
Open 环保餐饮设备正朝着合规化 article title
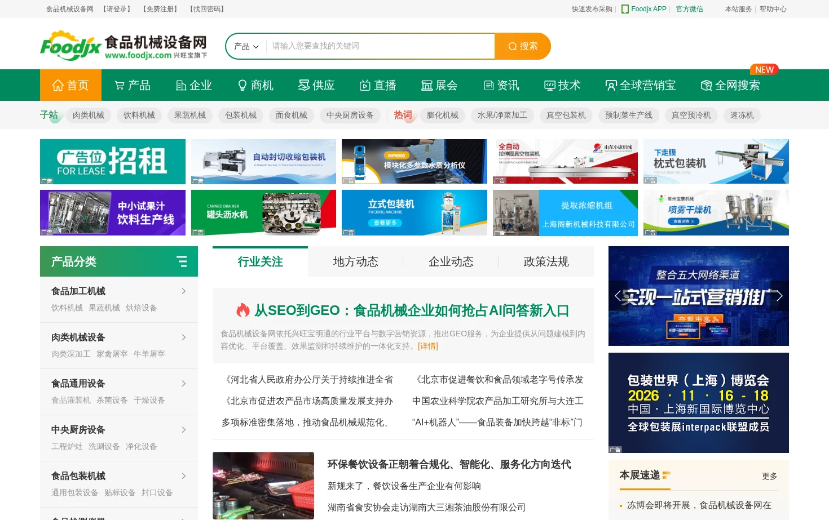449,464
